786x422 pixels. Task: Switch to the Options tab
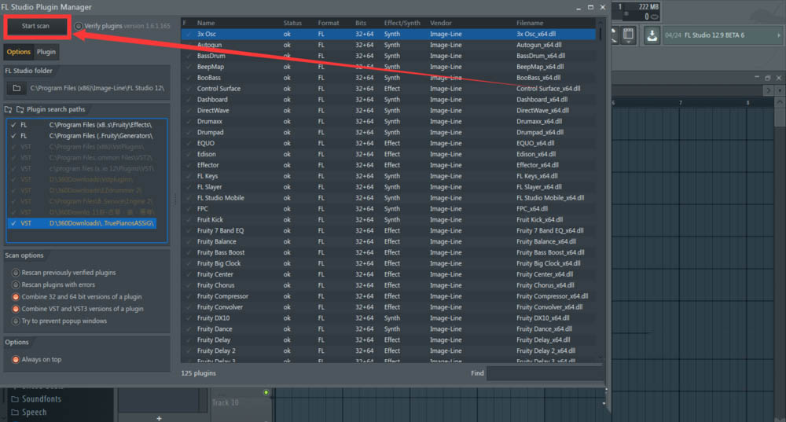click(x=19, y=52)
